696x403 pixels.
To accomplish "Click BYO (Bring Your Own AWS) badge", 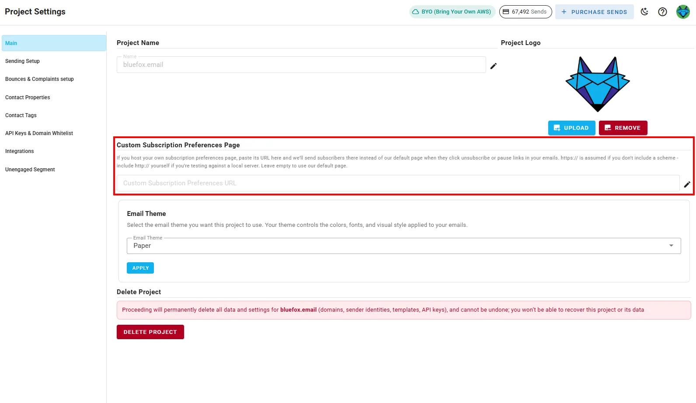I will 452,12.
